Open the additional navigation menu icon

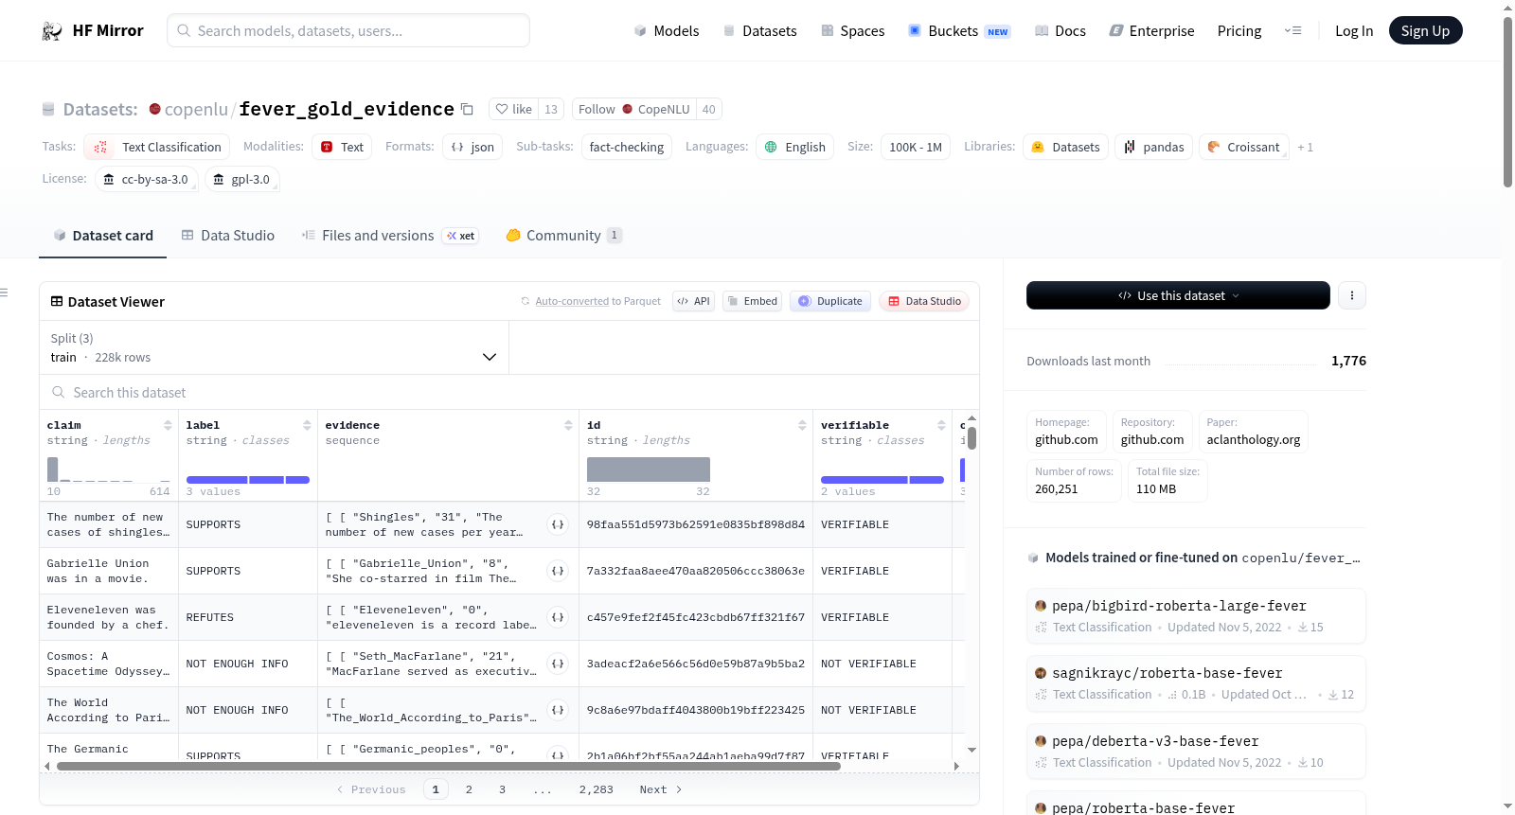click(1292, 31)
